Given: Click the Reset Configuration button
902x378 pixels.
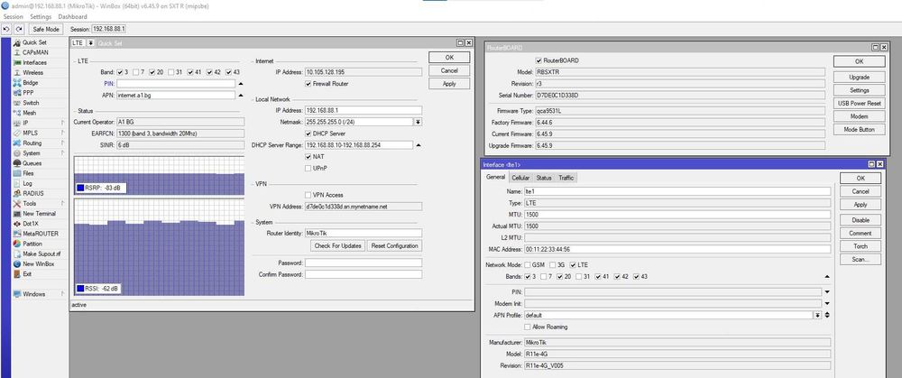Looking at the screenshot, I should coord(394,246).
